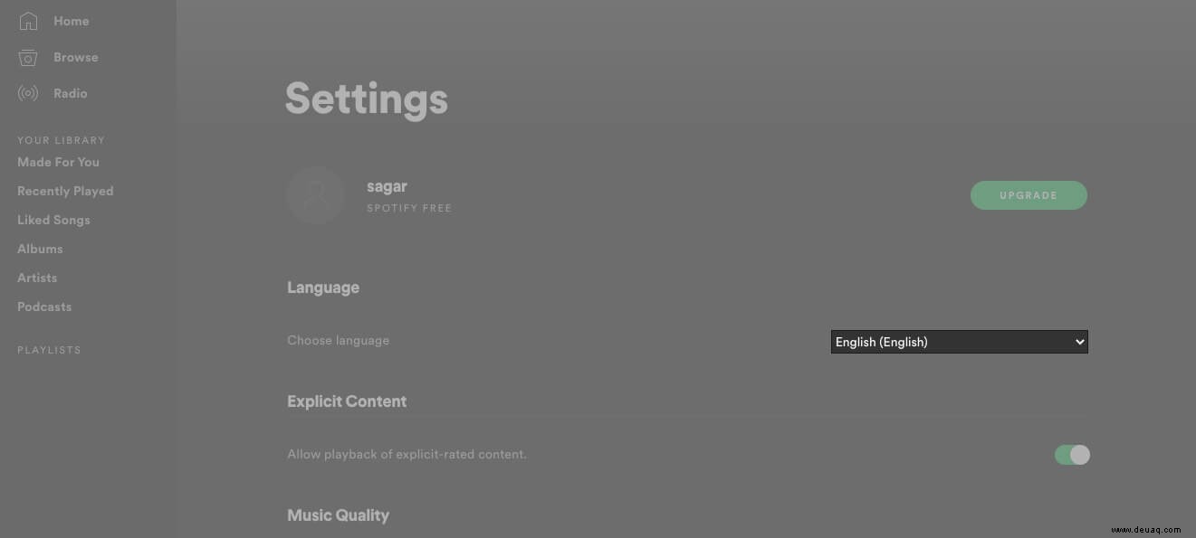Click the green Upgrade button
This screenshot has width=1196, height=538.
[1029, 195]
